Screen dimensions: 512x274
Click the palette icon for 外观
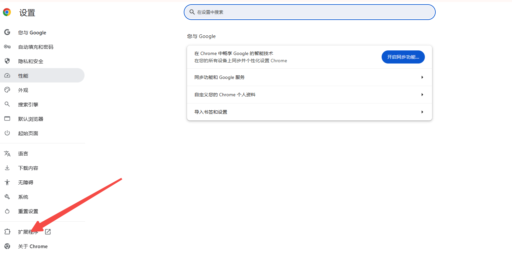coord(7,90)
